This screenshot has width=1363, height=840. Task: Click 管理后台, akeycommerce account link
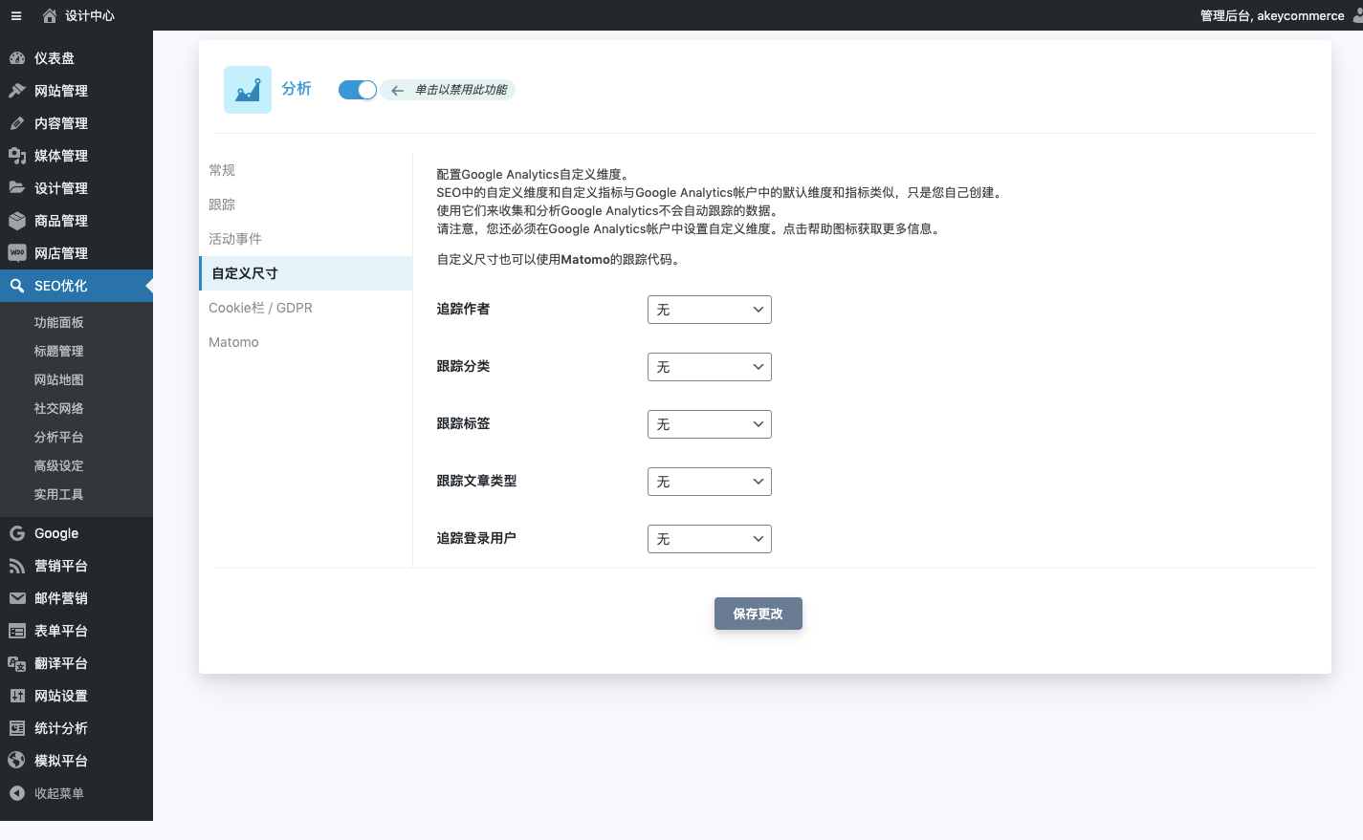[1272, 15]
